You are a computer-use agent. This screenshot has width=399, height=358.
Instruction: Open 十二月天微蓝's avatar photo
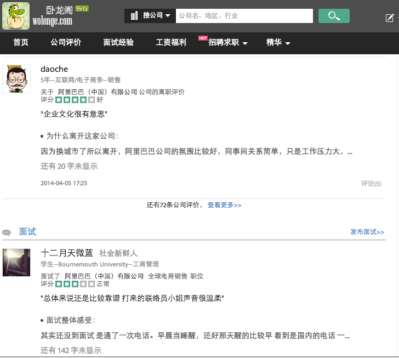[16, 263]
